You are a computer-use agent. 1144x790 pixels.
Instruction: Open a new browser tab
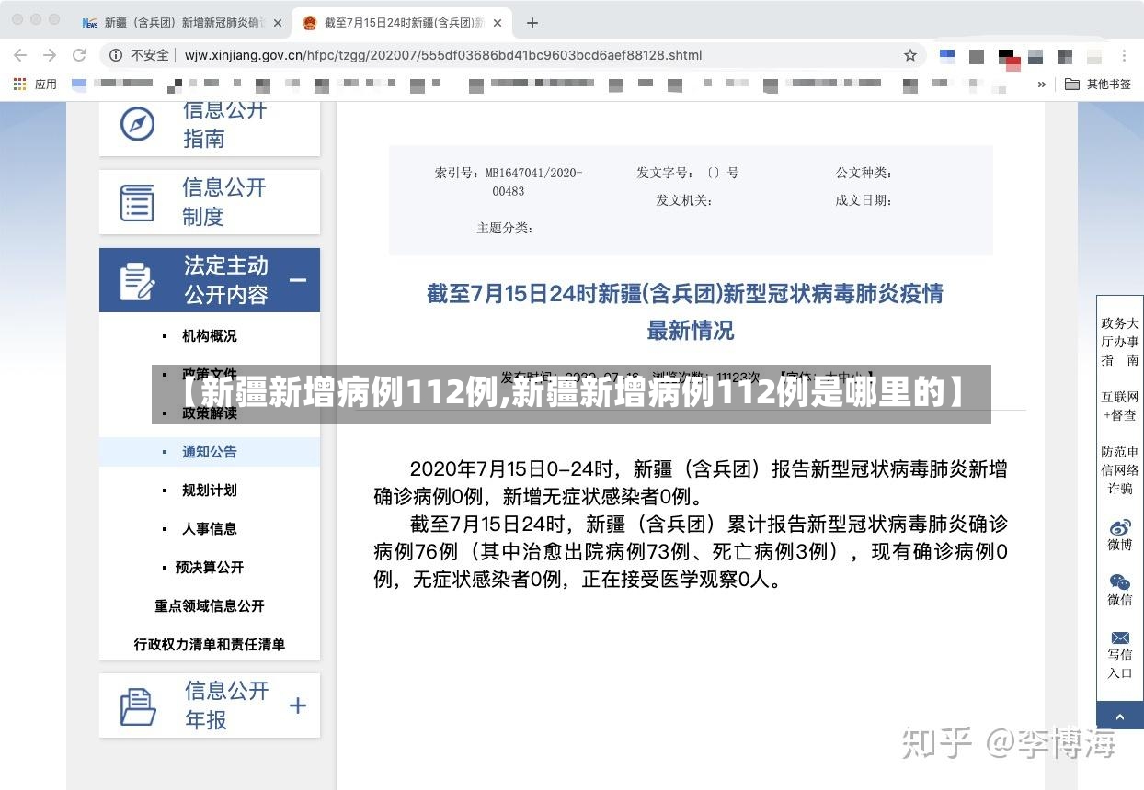(532, 23)
